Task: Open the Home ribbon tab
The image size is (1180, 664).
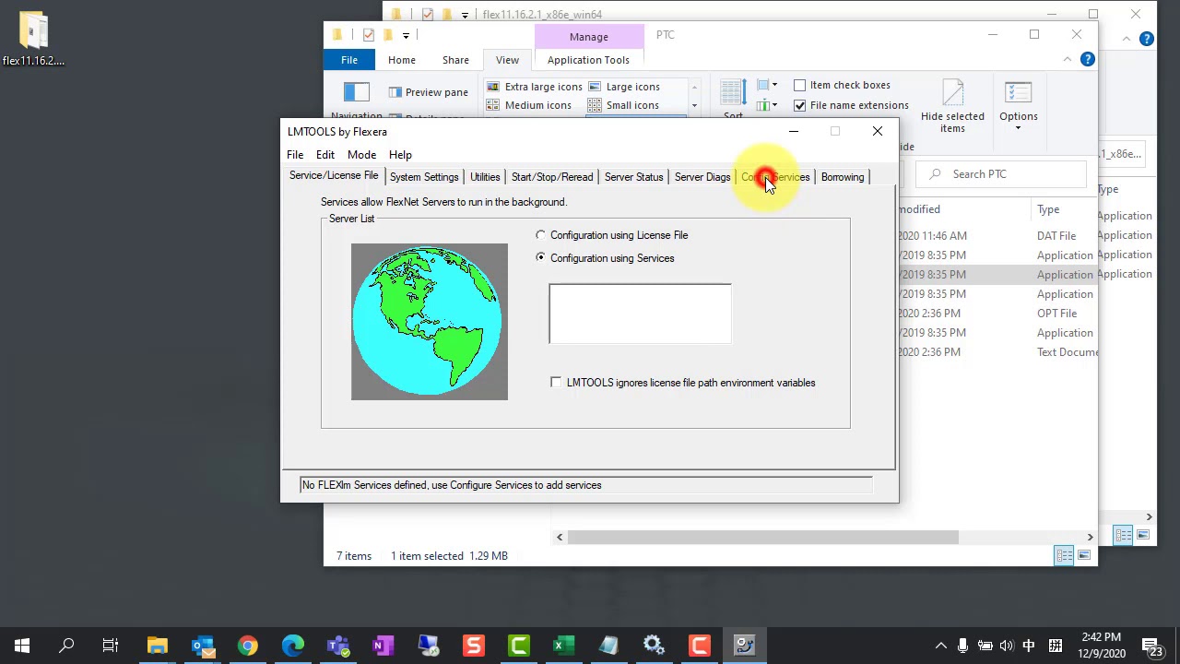Action: [x=401, y=60]
